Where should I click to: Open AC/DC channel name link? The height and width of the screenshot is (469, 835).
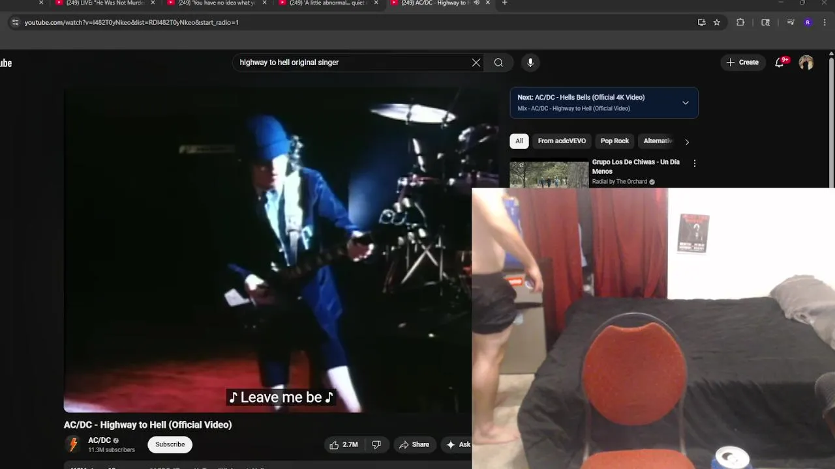(100, 440)
